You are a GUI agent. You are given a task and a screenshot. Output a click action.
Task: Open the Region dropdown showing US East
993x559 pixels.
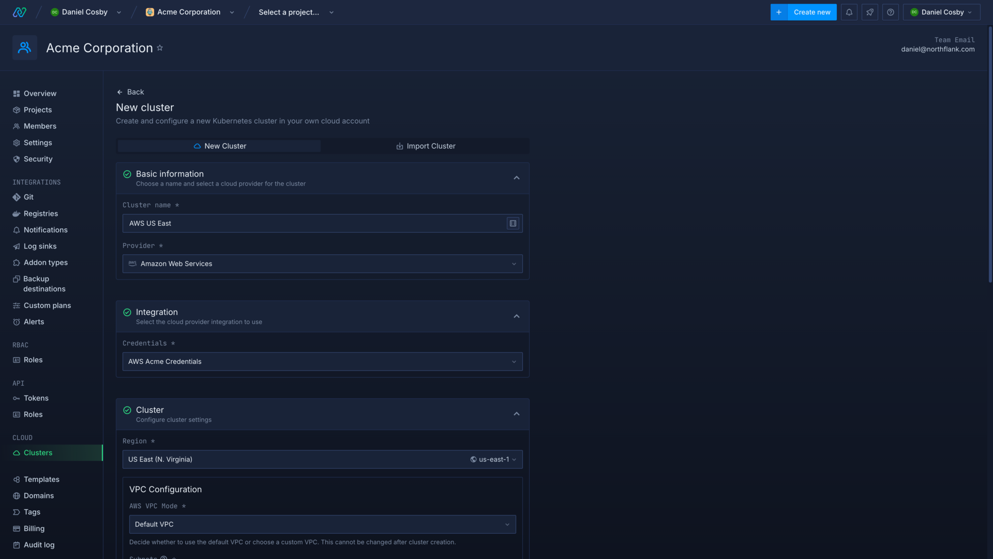(x=322, y=459)
